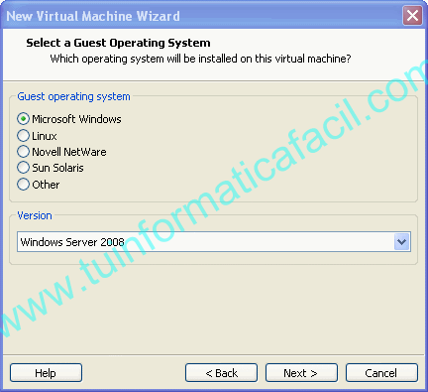Proceed with the Next button
Image resolution: width=428 pixels, height=392 pixels.
301,373
